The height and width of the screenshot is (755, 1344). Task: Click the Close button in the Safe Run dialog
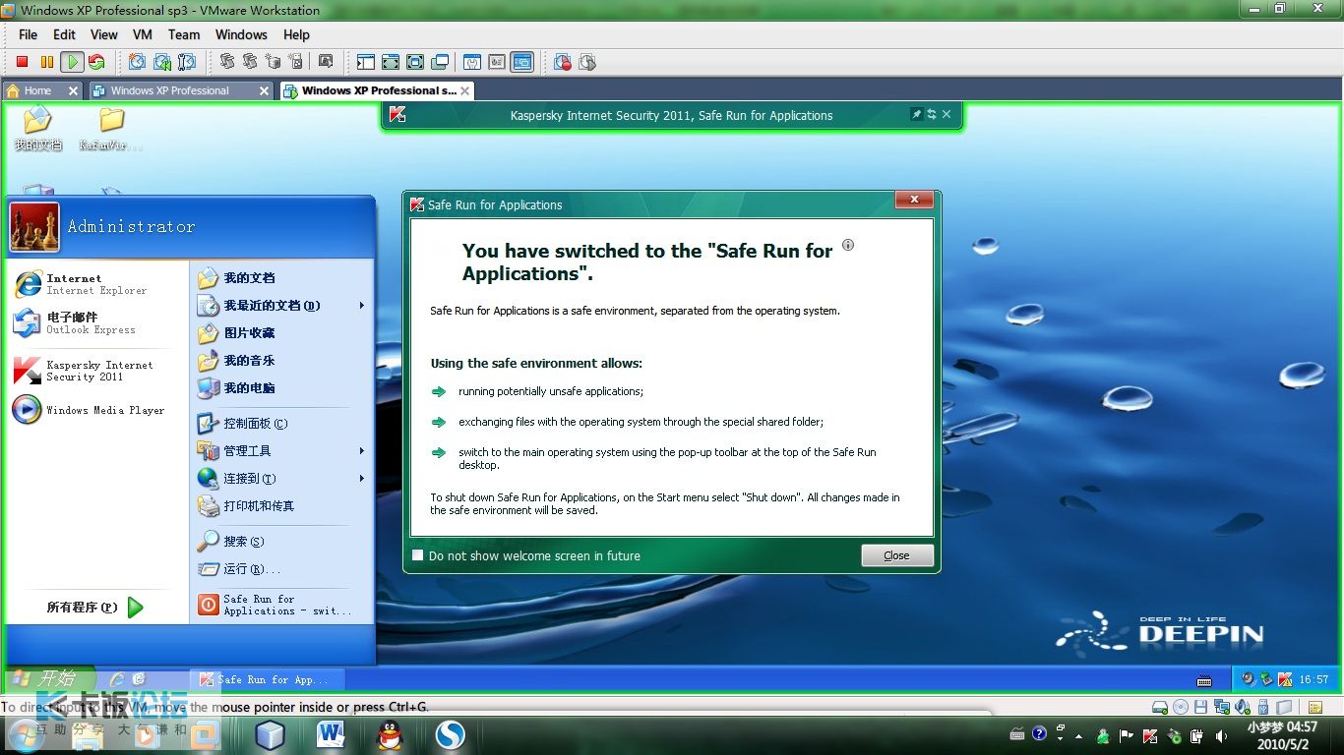click(897, 555)
